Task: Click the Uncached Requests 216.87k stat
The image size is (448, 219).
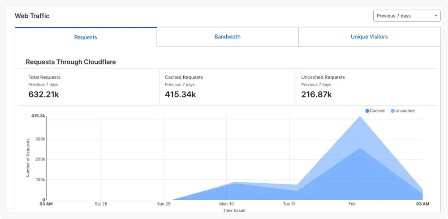Action: 316,94
